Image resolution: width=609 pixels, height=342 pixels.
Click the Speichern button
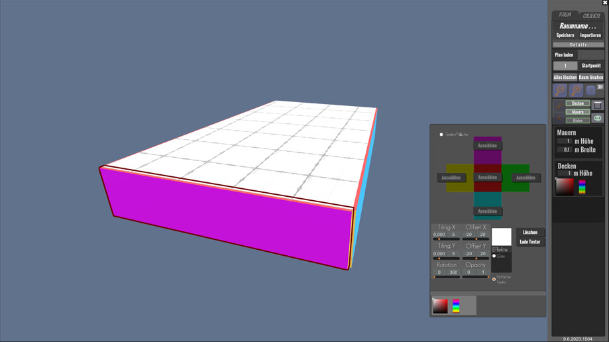(565, 35)
